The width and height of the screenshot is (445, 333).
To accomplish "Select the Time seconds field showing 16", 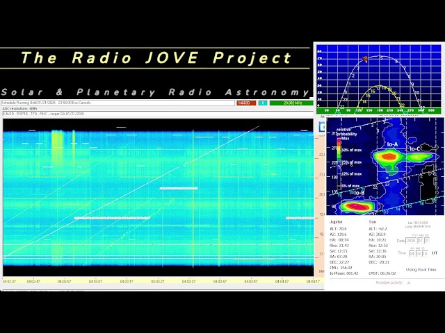I will tap(425, 253).
